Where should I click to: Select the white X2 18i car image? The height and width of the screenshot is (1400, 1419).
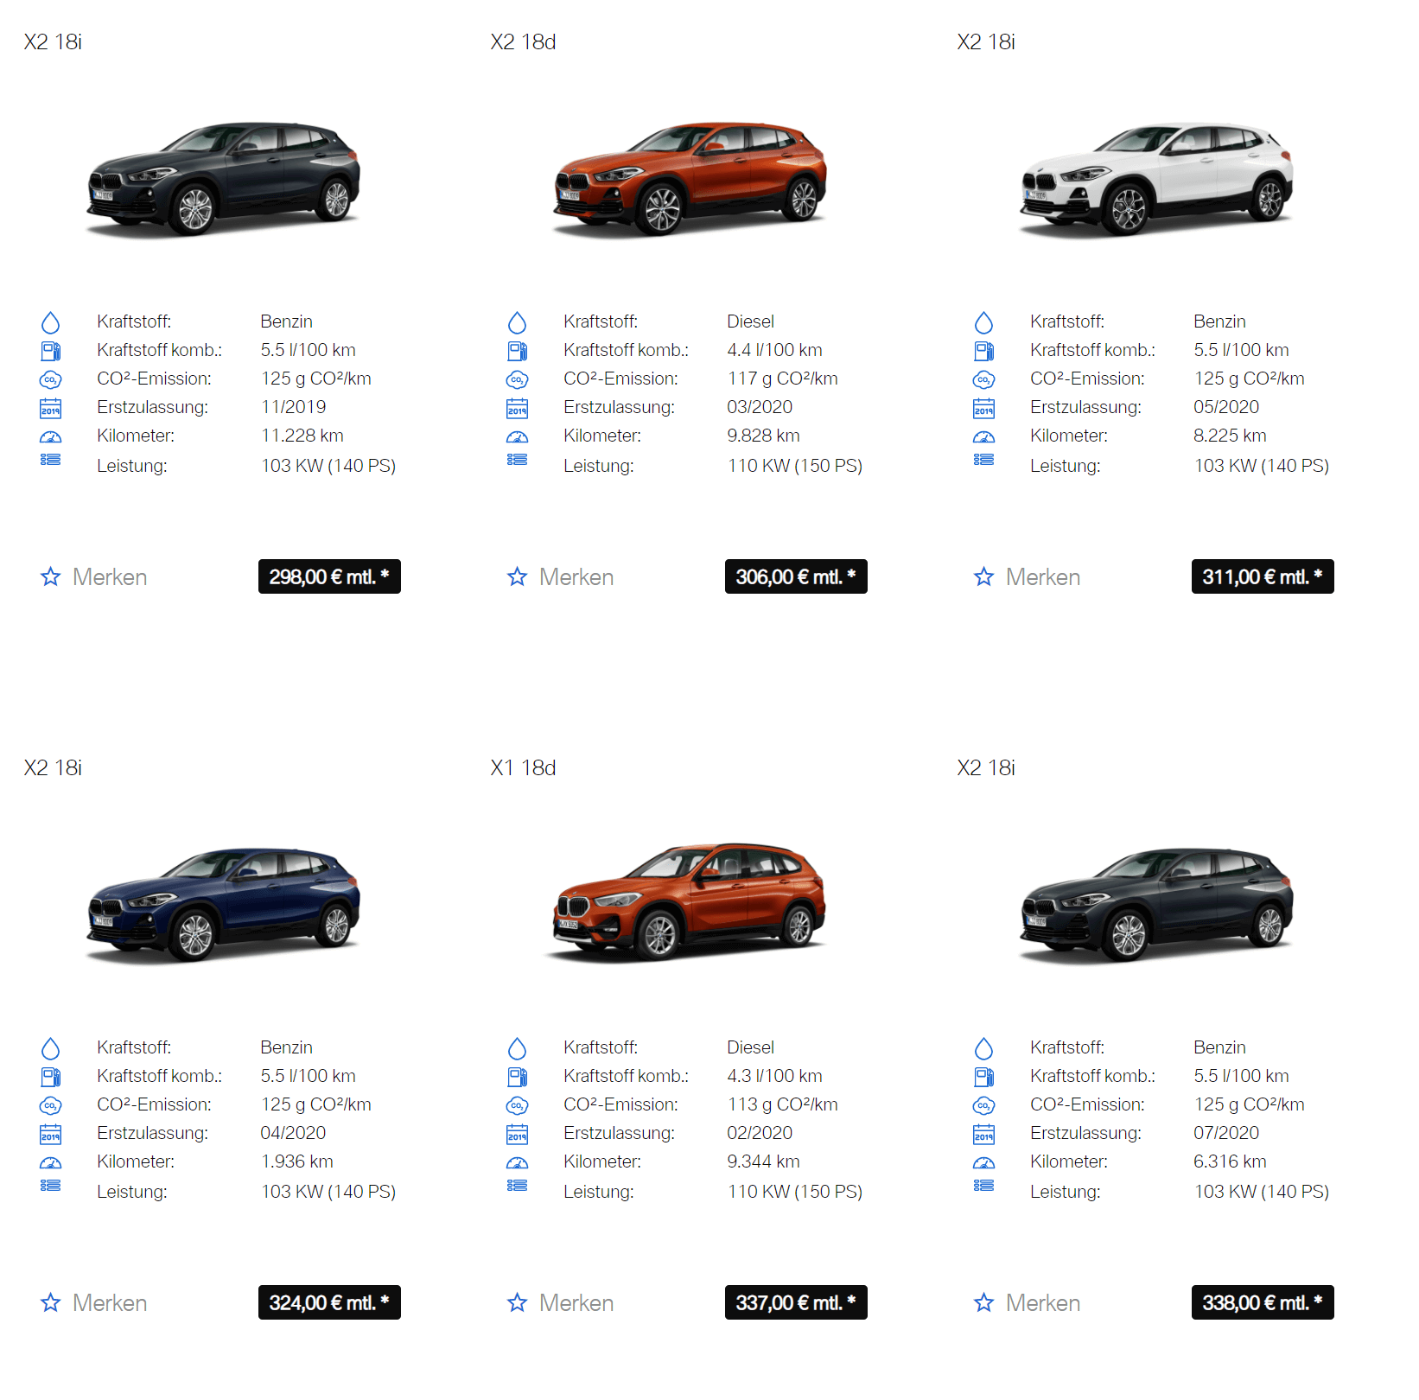pos(1157,179)
